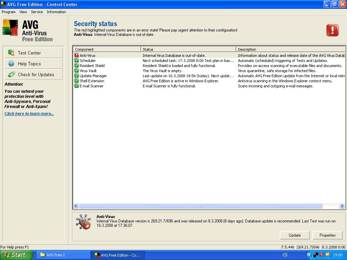Image resolution: width=347 pixels, height=260 pixels.
Task: Open the Windows Start menu
Action: point(16,255)
